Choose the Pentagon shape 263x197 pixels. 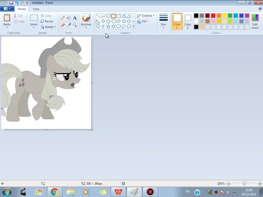(x=108, y=21)
